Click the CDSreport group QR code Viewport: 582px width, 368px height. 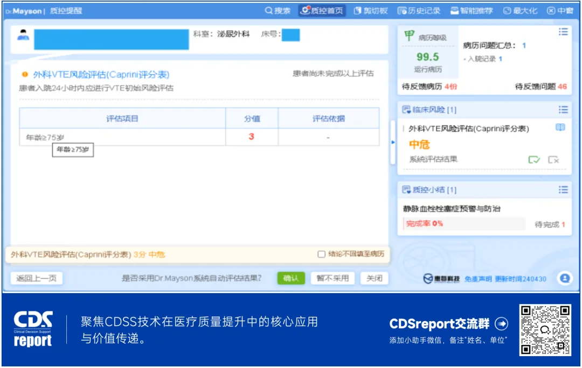tap(542, 329)
